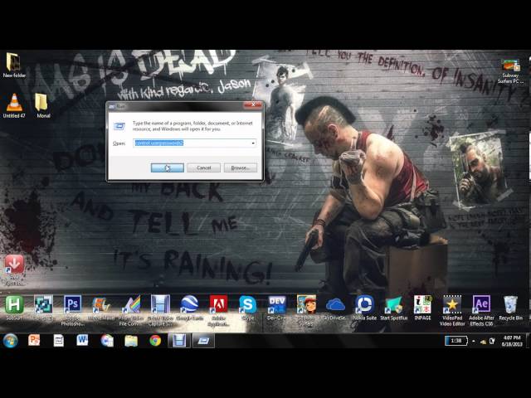Select the teal squares shortcut beside Subsurf

(x=43, y=308)
